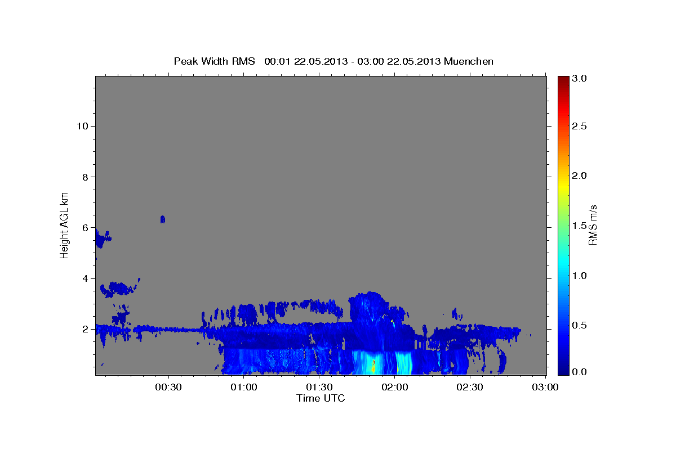Click the colorbar value '0.0'
Viewport: 676px width, 450px height.
click(x=580, y=372)
